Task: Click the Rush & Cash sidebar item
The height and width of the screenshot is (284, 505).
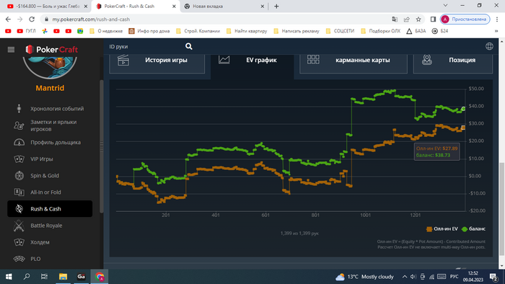Action: point(50,209)
